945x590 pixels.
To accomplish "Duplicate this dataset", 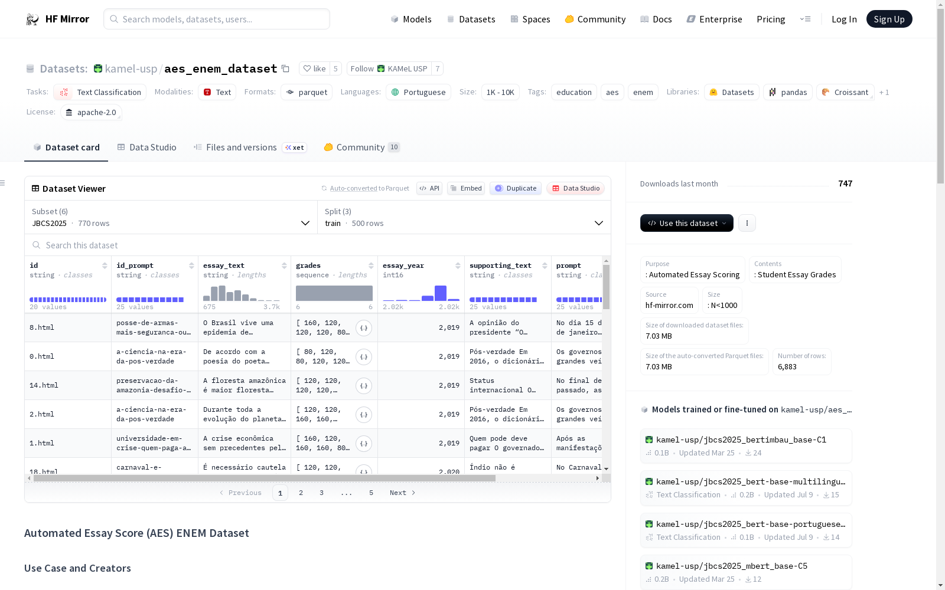I will point(516,188).
